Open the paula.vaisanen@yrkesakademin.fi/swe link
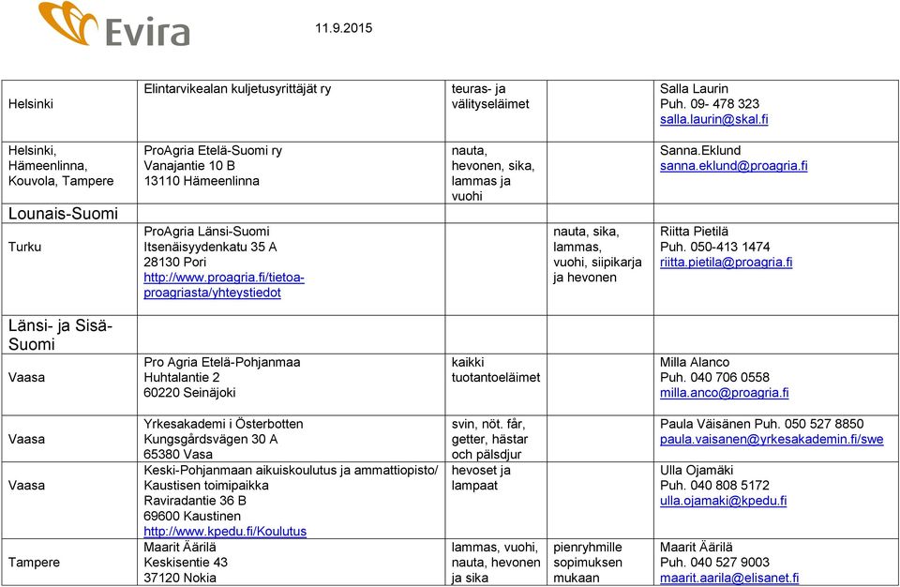This screenshot has height=587, width=900. click(772, 440)
